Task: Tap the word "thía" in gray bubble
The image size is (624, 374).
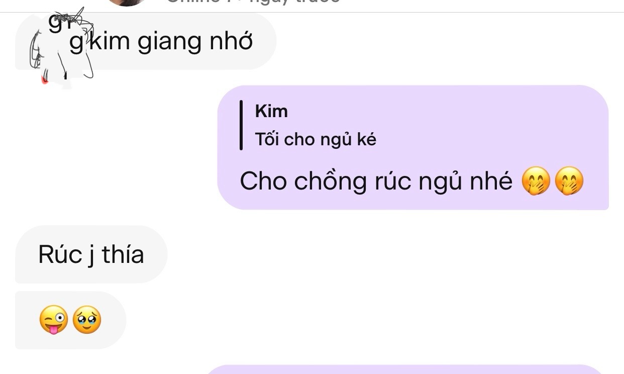Action: pyautogui.click(x=123, y=254)
